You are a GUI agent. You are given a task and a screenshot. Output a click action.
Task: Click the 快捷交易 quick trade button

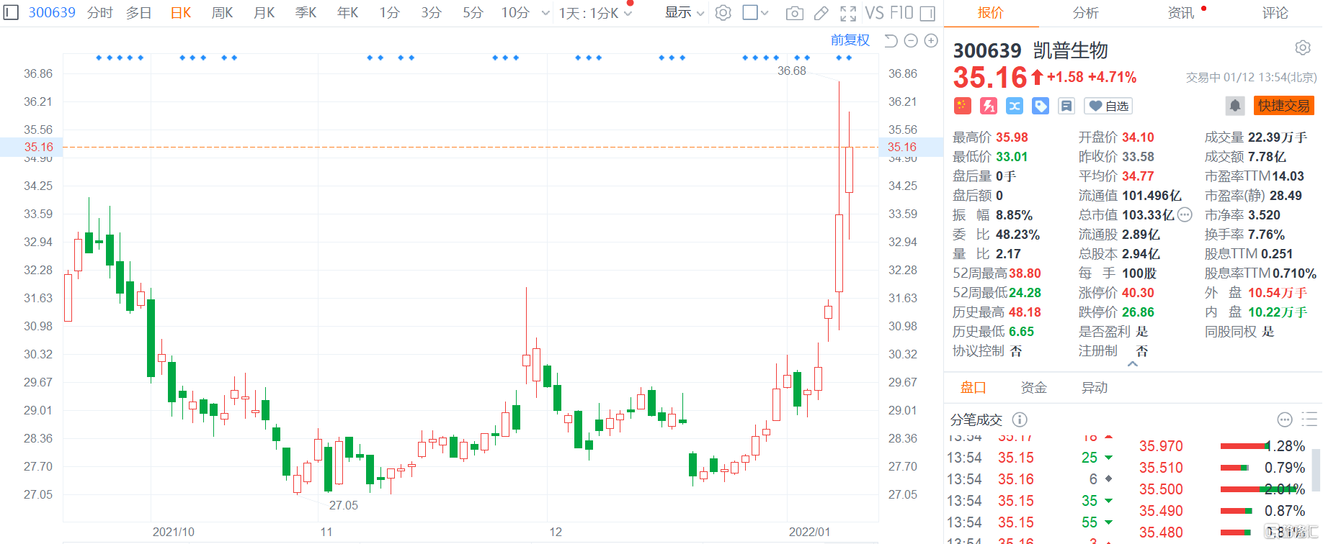pyautogui.click(x=1283, y=106)
